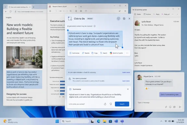Viewport: 187px width, 125px height.
Task: Open the hamburger menu at PDF toolbar right
Action: [125, 11]
